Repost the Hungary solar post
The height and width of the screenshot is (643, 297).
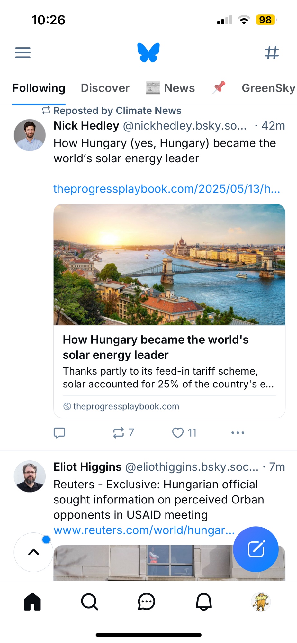coord(119,433)
